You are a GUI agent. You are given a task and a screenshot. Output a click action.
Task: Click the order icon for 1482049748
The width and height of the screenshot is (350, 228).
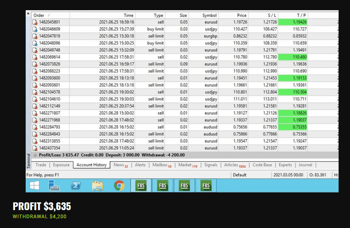click(x=35, y=50)
